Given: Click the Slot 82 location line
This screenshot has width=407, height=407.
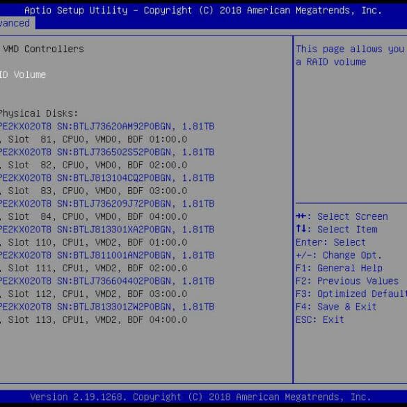Looking at the screenshot, I should coord(93,165).
